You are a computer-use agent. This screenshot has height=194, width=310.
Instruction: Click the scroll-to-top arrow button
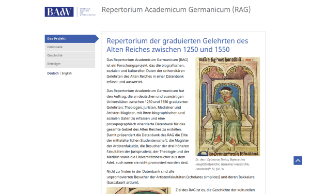298,160
